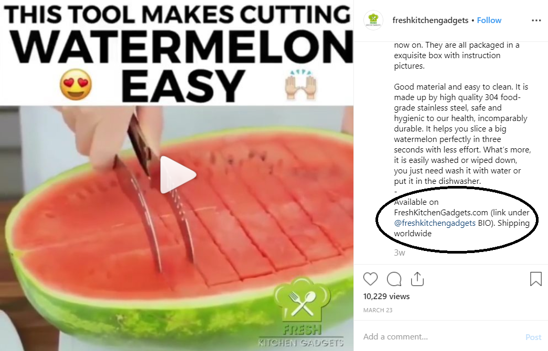Open the three-dot more options menu

click(536, 20)
